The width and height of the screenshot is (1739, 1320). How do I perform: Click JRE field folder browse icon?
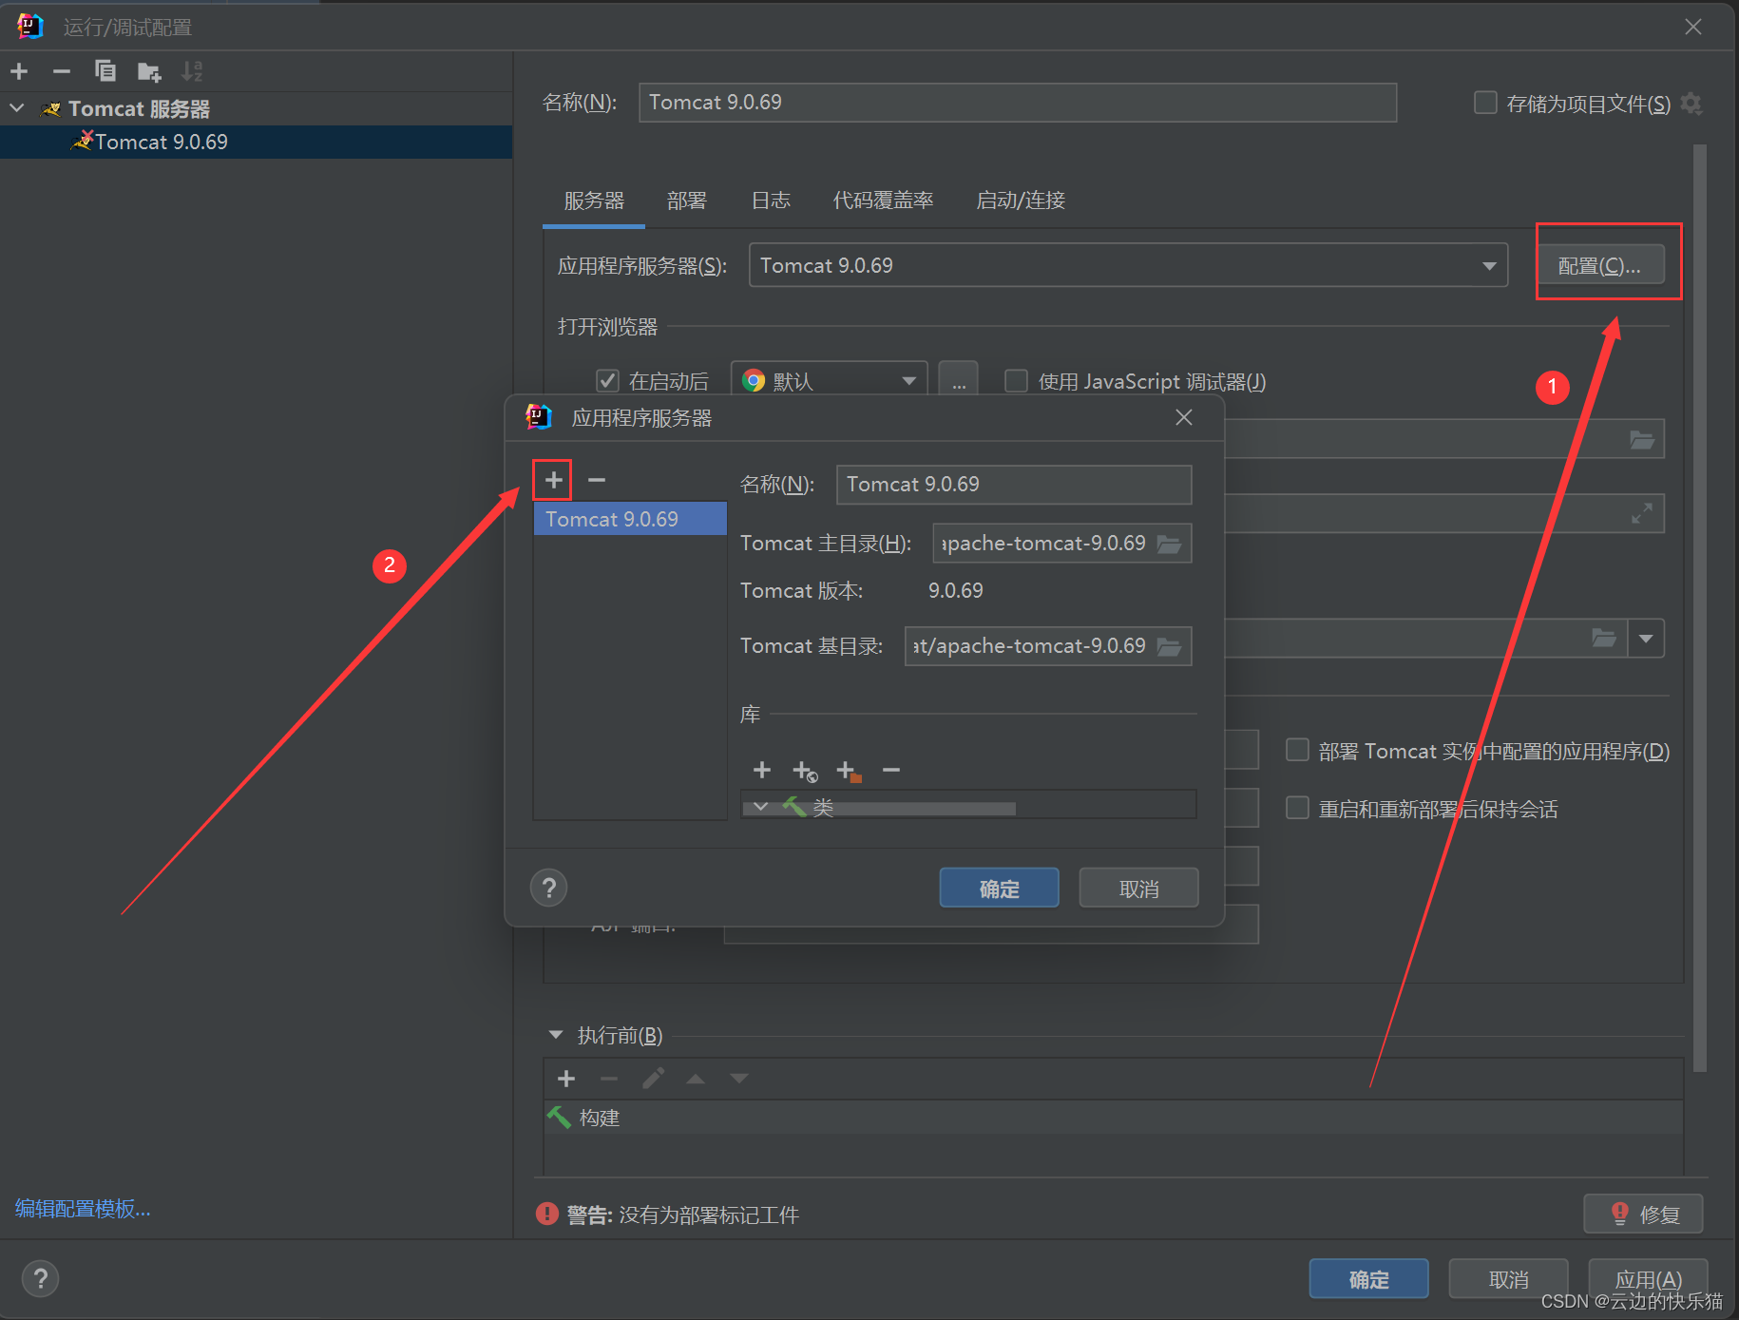[1604, 638]
